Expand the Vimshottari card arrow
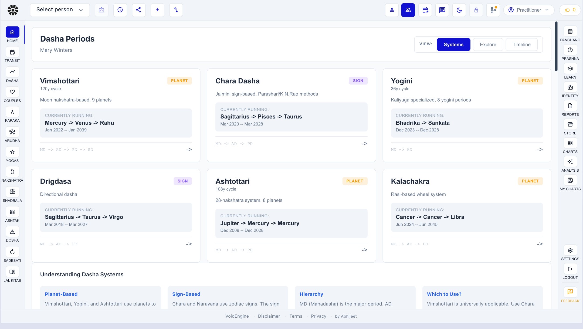The width and height of the screenshot is (583, 329). click(189, 150)
